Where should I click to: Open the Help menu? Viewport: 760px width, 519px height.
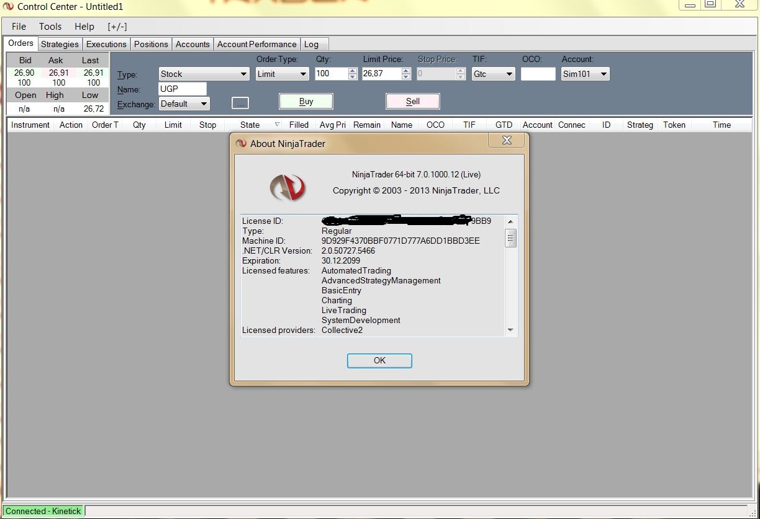pos(84,27)
